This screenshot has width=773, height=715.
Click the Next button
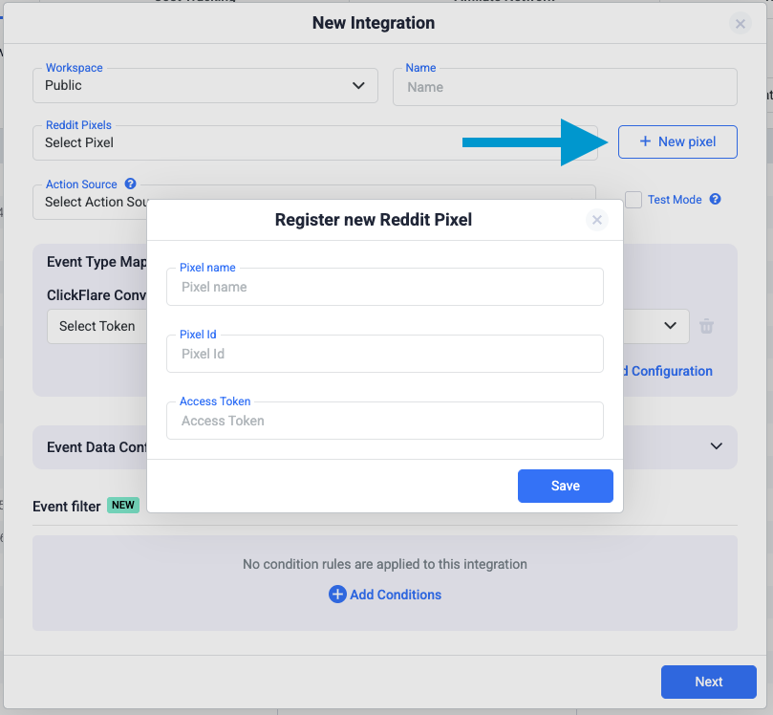[708, 682]
